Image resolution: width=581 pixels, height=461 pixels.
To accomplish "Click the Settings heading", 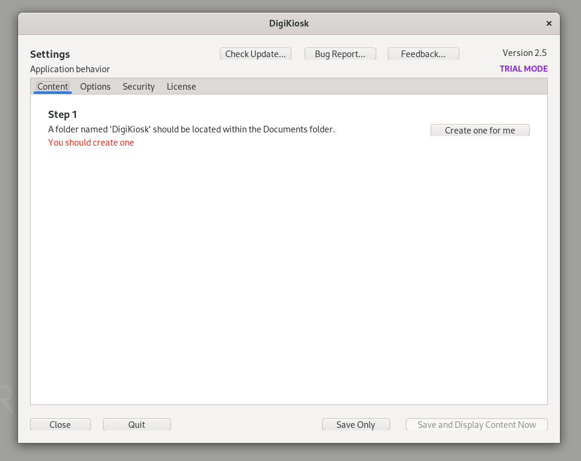I will [x=50, y=54].
